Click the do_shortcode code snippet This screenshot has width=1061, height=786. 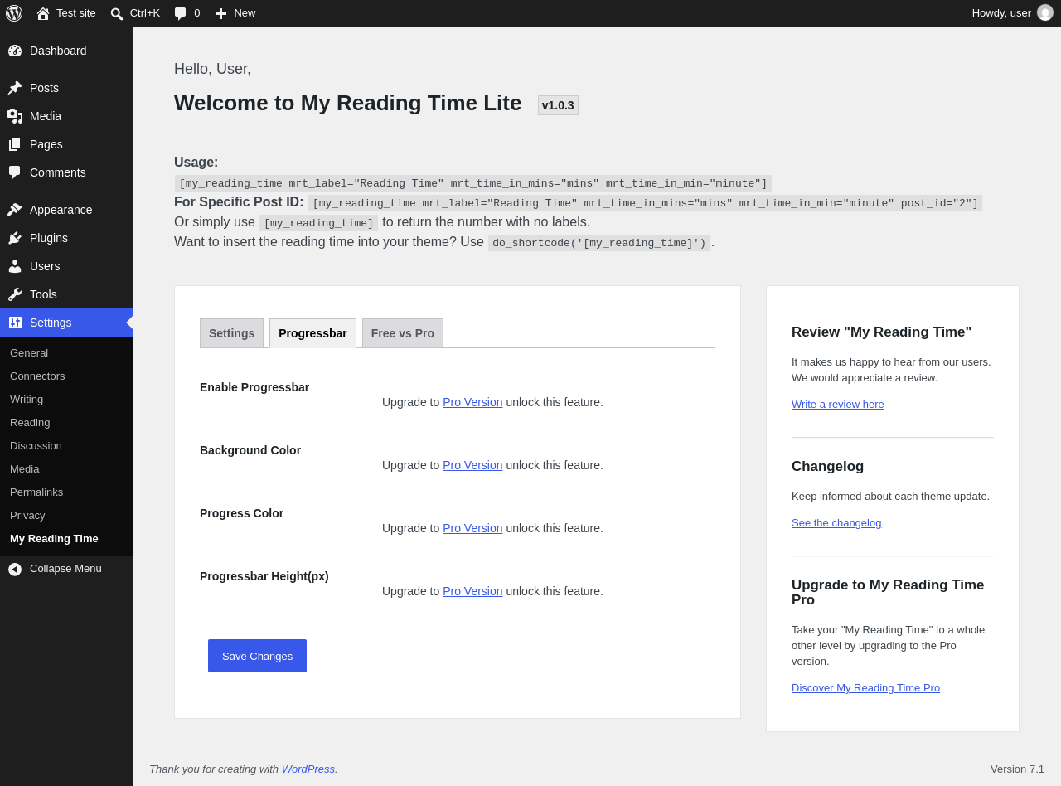click(599, 243)
